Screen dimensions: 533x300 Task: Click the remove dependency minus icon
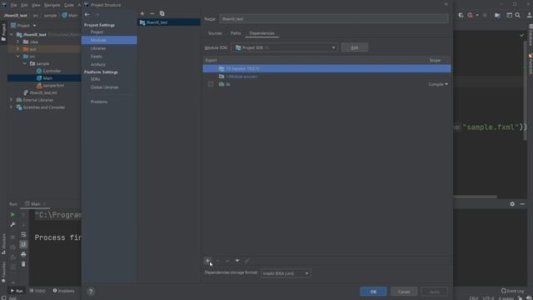(x=217, y=261)
